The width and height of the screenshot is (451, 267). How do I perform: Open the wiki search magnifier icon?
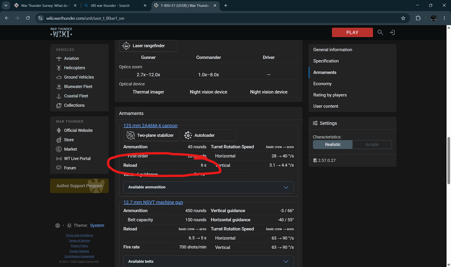pos(380,32)
